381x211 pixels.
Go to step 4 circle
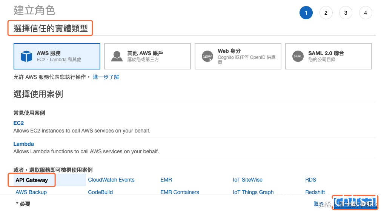click(x=366, y=12)
